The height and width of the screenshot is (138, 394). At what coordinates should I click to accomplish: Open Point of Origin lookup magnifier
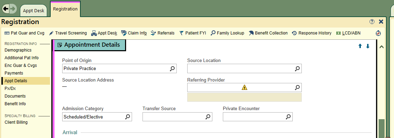tap(172, 69)
